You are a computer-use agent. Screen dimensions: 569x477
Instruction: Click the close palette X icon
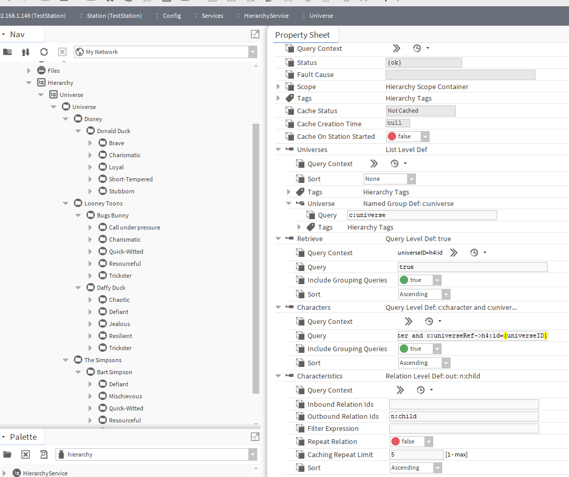pyautogui.click(x=26, y=454)
